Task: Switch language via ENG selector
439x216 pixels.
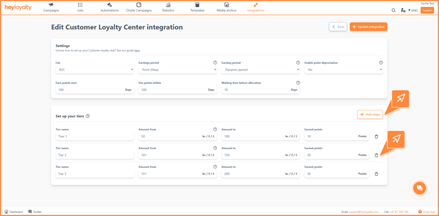Action: (x=413, y=10)
